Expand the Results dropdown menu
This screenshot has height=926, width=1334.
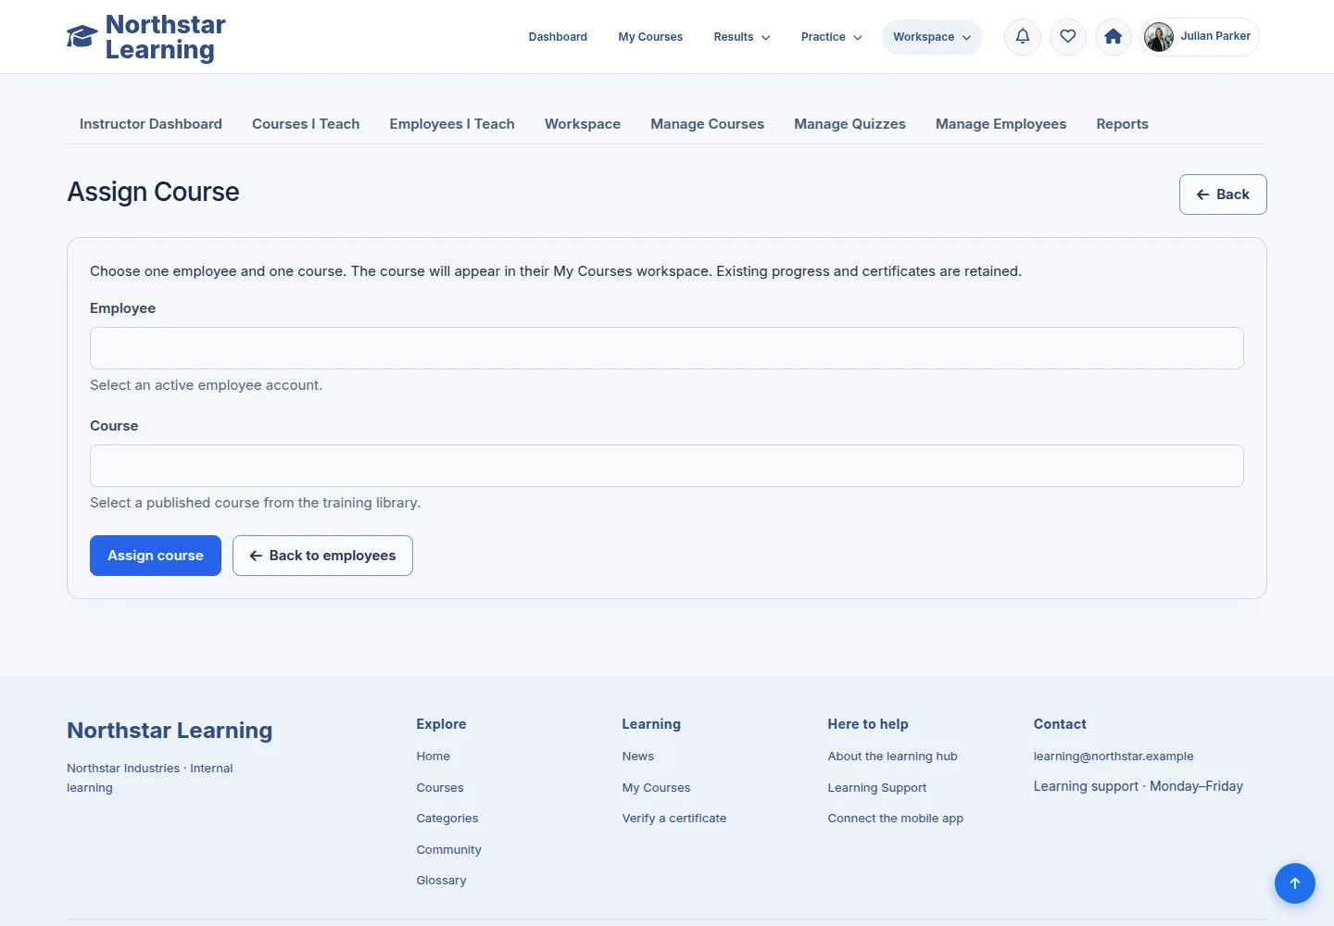tap(742, 37)
